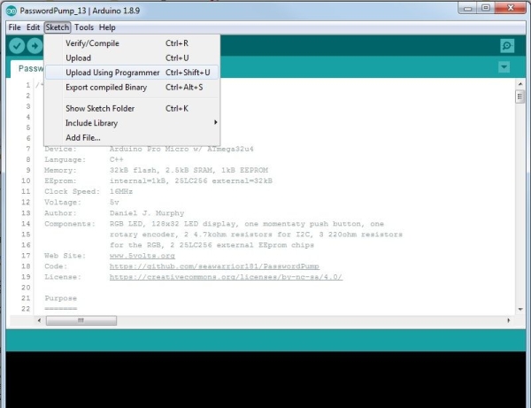Click the black console output area

point(265,380)
